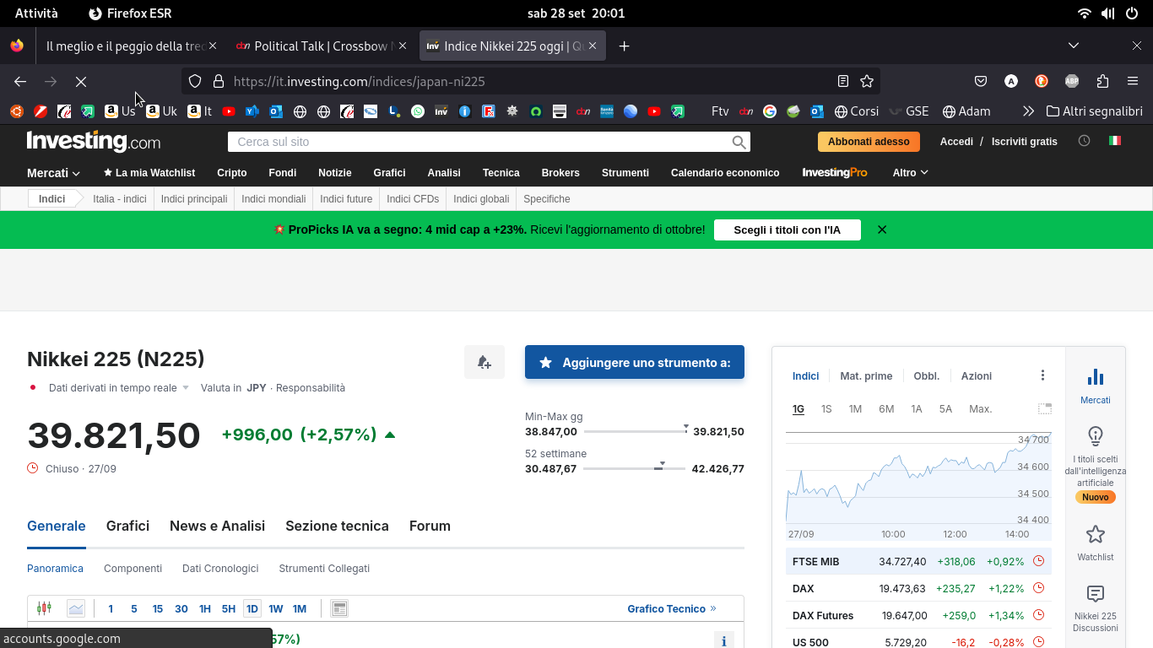Select 1W chart interval

276,608
